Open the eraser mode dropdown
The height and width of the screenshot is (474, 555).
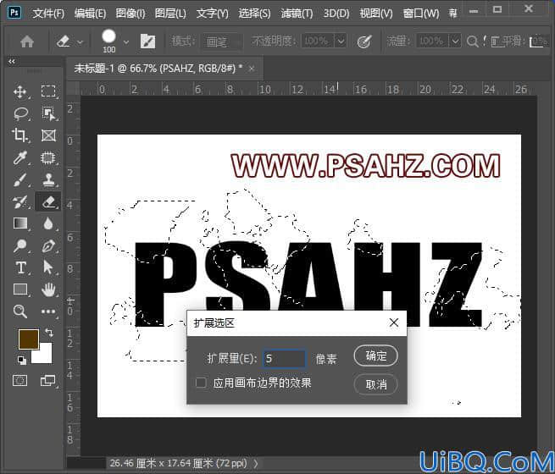221,41
